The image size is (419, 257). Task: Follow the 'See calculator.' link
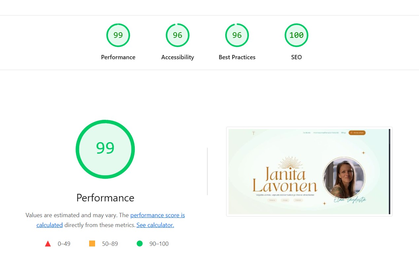[155, 225]
